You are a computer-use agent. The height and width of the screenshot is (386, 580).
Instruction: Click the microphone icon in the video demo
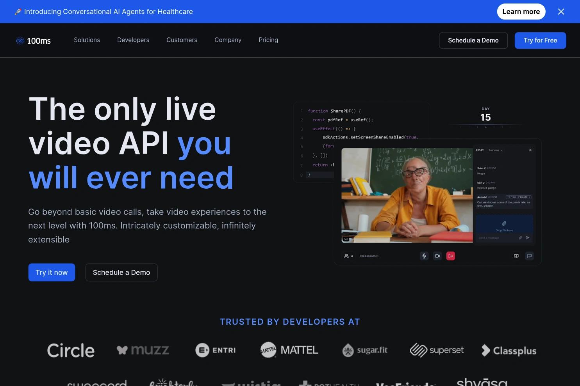pos(424,256)
